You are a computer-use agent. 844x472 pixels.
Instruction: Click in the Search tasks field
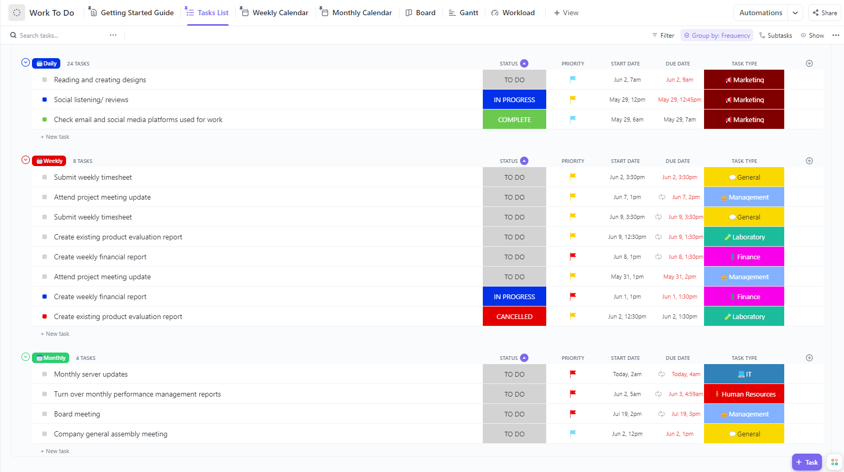(x=58, y=36)
